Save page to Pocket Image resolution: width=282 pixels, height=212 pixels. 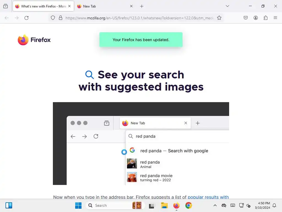coord(246,18)
